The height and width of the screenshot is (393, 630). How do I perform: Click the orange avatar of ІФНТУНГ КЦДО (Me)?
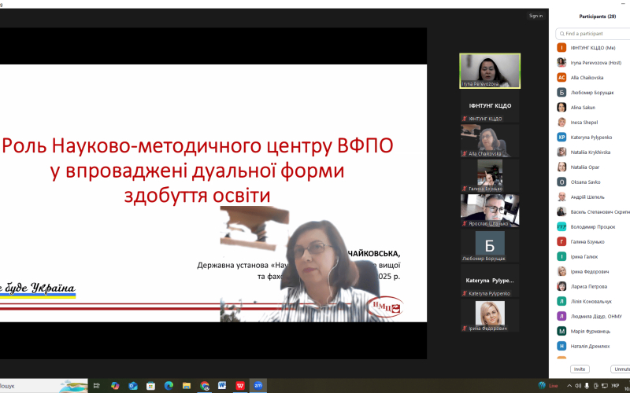click(x=561, y=48)
